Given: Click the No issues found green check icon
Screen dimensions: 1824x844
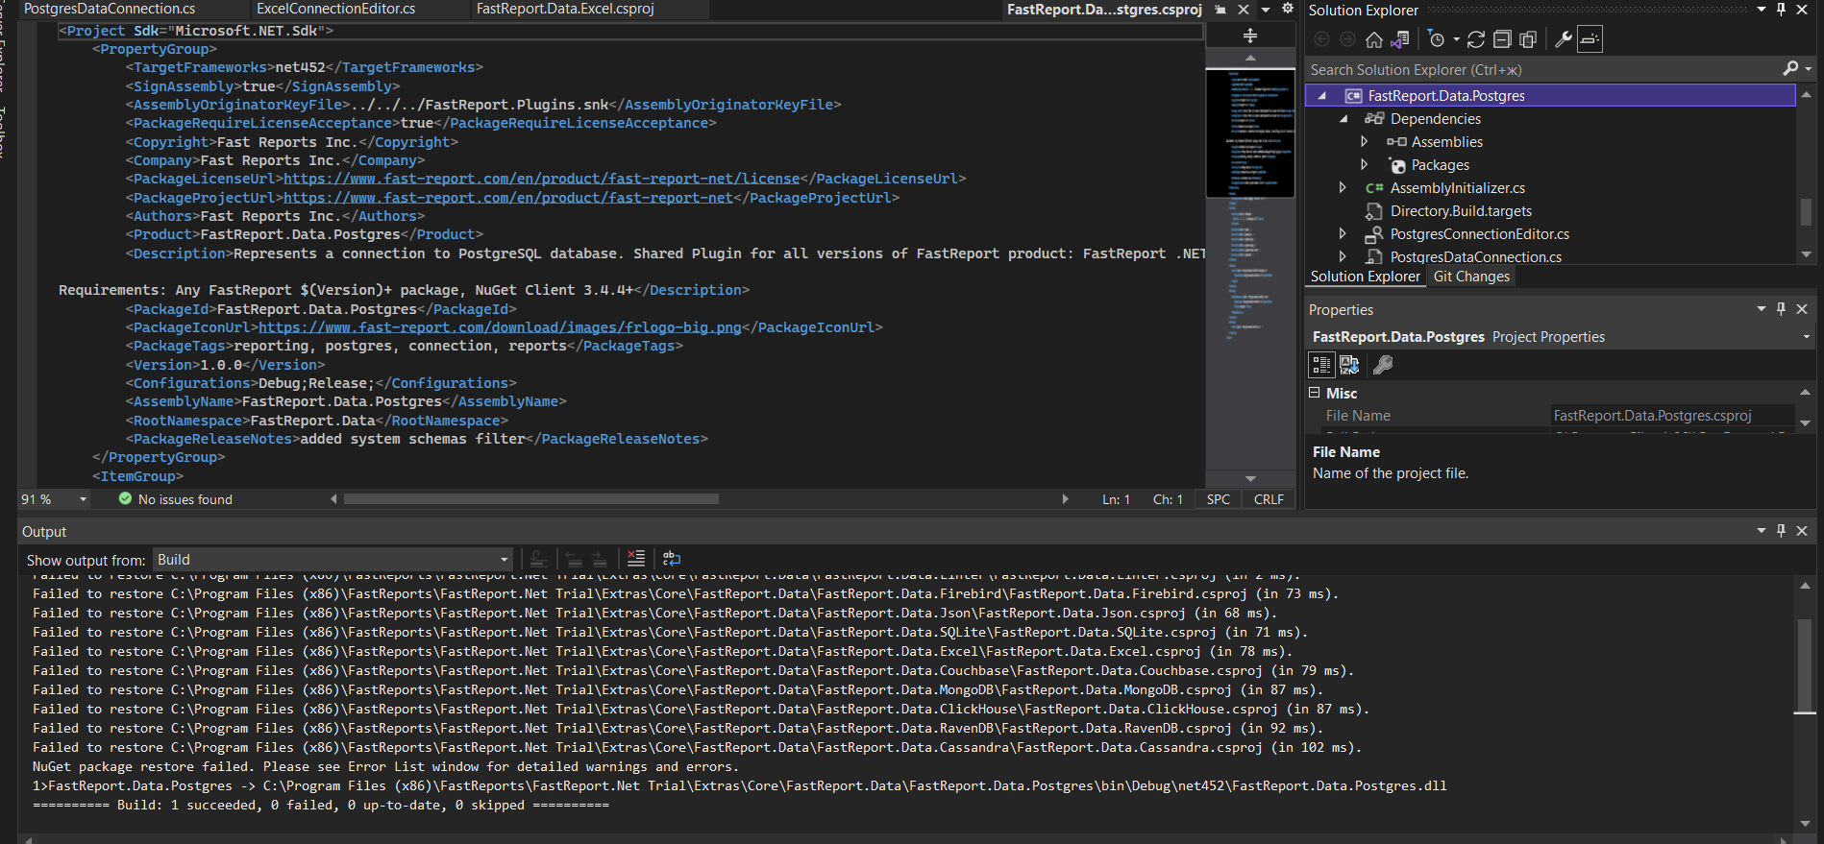Looking at the screenshot, I should point(125,498).
